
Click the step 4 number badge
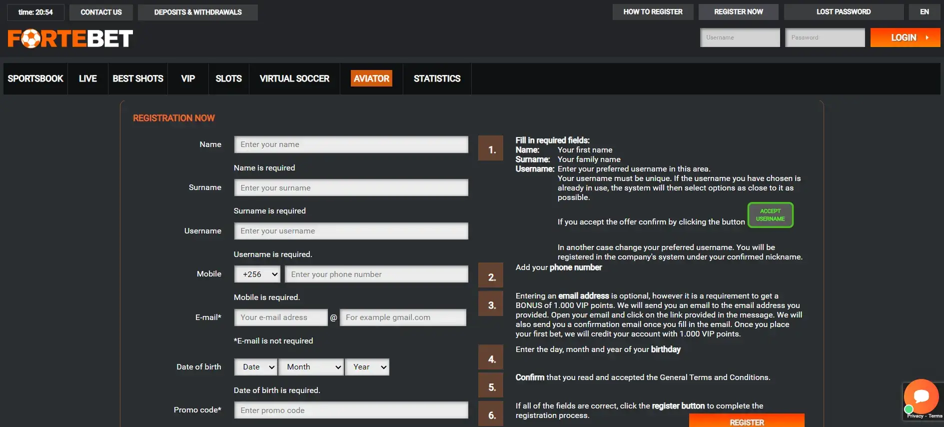pos(491,358)
